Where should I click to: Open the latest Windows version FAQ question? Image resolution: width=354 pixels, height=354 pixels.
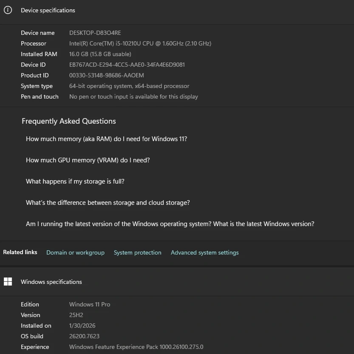(x=170, y=224)
